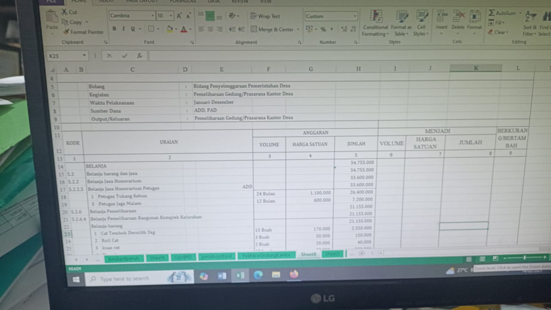Viewport: 551px width, 310px height.
Task: Click the taskbar search box
Action: [x=139, y=278]
